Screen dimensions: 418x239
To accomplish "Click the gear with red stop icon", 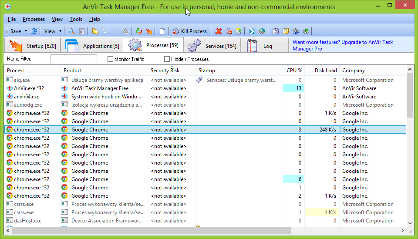I will (229, 31).
